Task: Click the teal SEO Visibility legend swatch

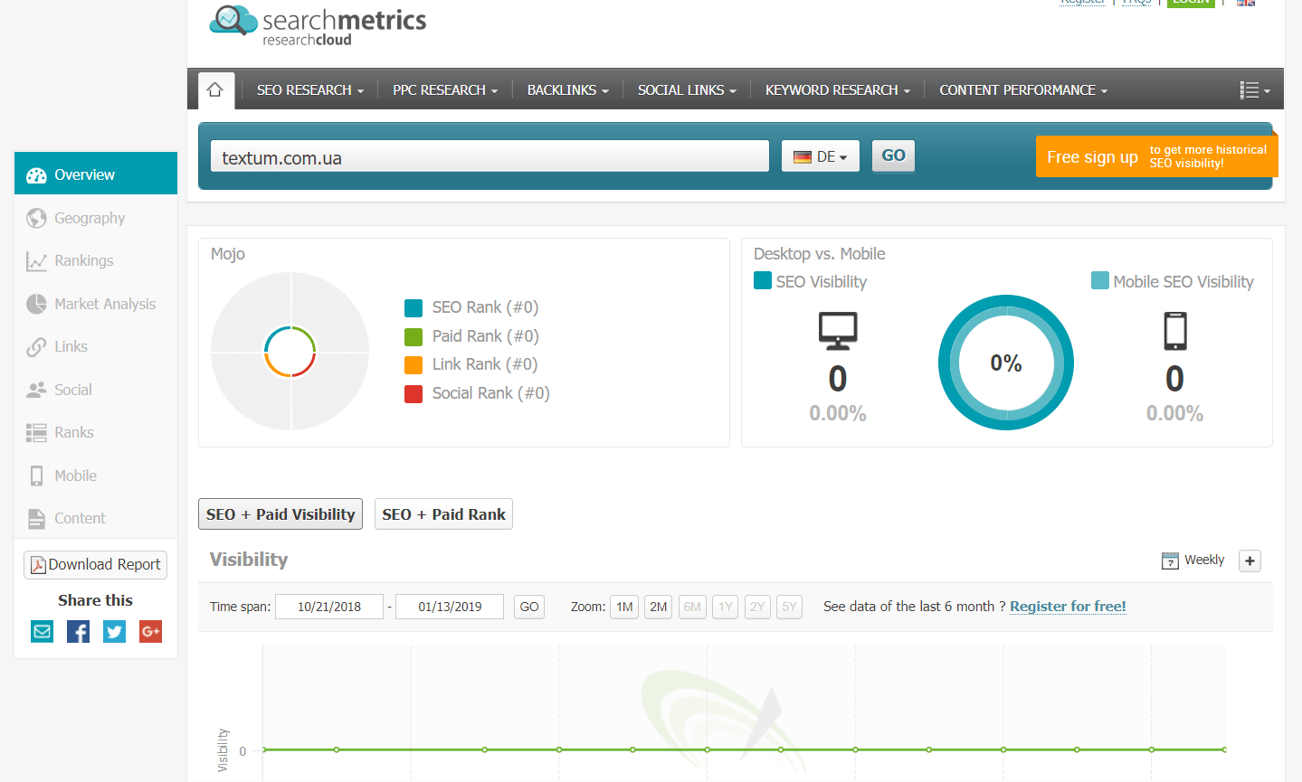Action: tap(763, 280)
